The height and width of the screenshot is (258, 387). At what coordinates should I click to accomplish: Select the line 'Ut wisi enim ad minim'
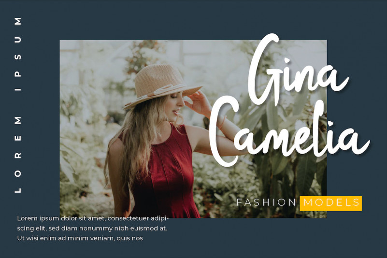tap(80, 238)
